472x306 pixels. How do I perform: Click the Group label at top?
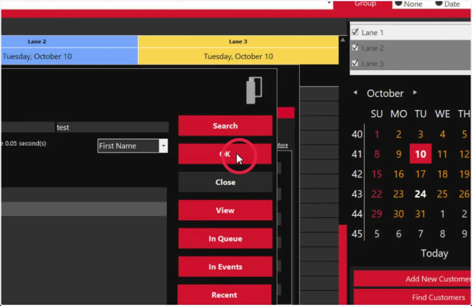365,4
